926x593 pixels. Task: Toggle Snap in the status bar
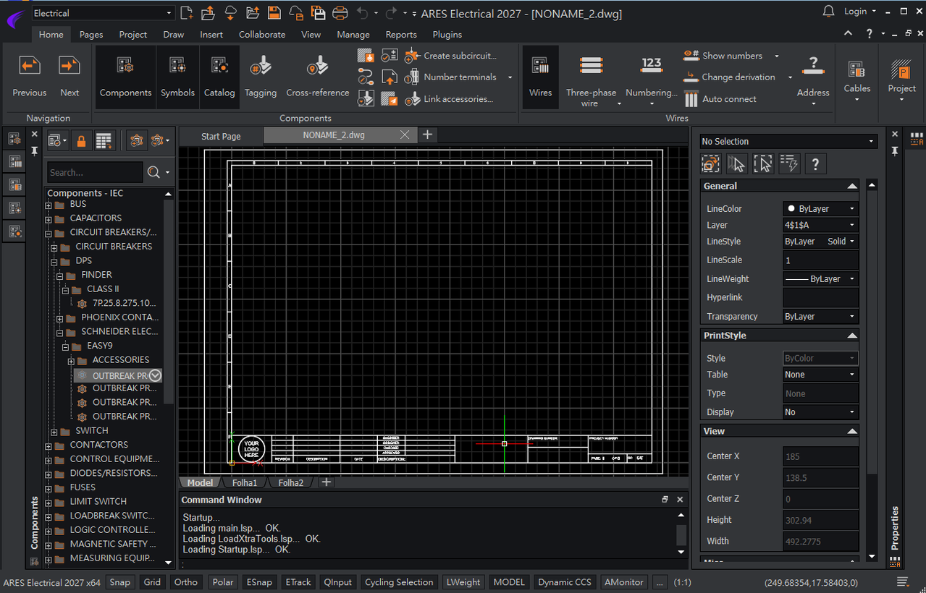coord(120,582)
